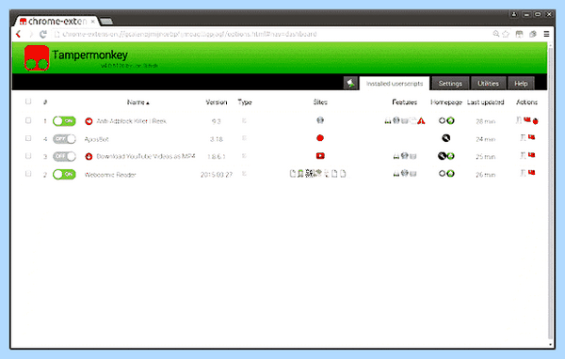Screen dimensions: 565x359
Task: Switch to the Installed userscripts tab
Action: 395,84
